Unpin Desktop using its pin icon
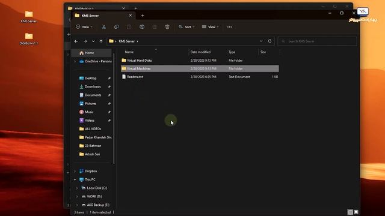 [109, 79]
